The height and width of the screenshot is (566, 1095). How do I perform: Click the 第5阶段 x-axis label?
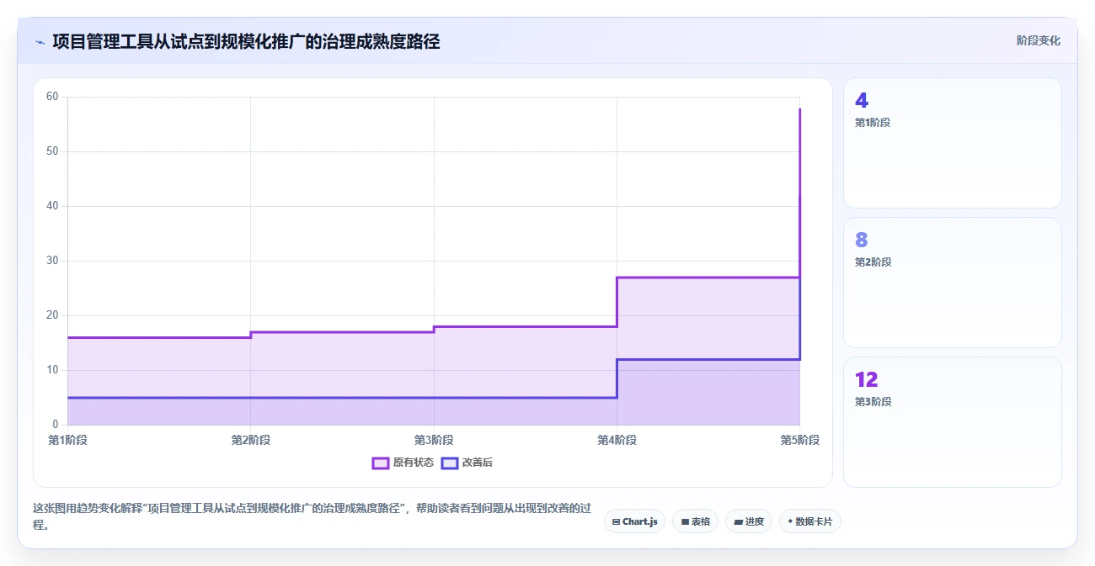point(799,440)
